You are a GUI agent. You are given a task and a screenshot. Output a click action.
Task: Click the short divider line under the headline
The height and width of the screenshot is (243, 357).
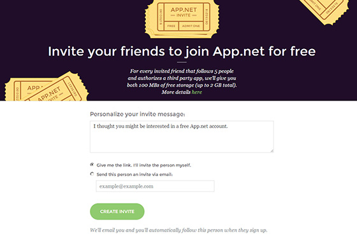point(182,62)
